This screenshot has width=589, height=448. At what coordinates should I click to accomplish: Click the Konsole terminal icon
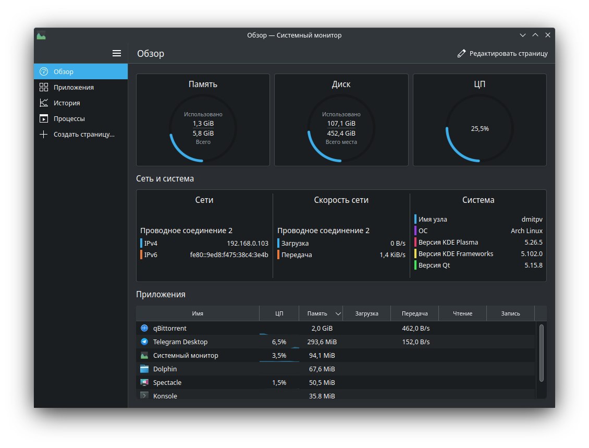[144, 396]
